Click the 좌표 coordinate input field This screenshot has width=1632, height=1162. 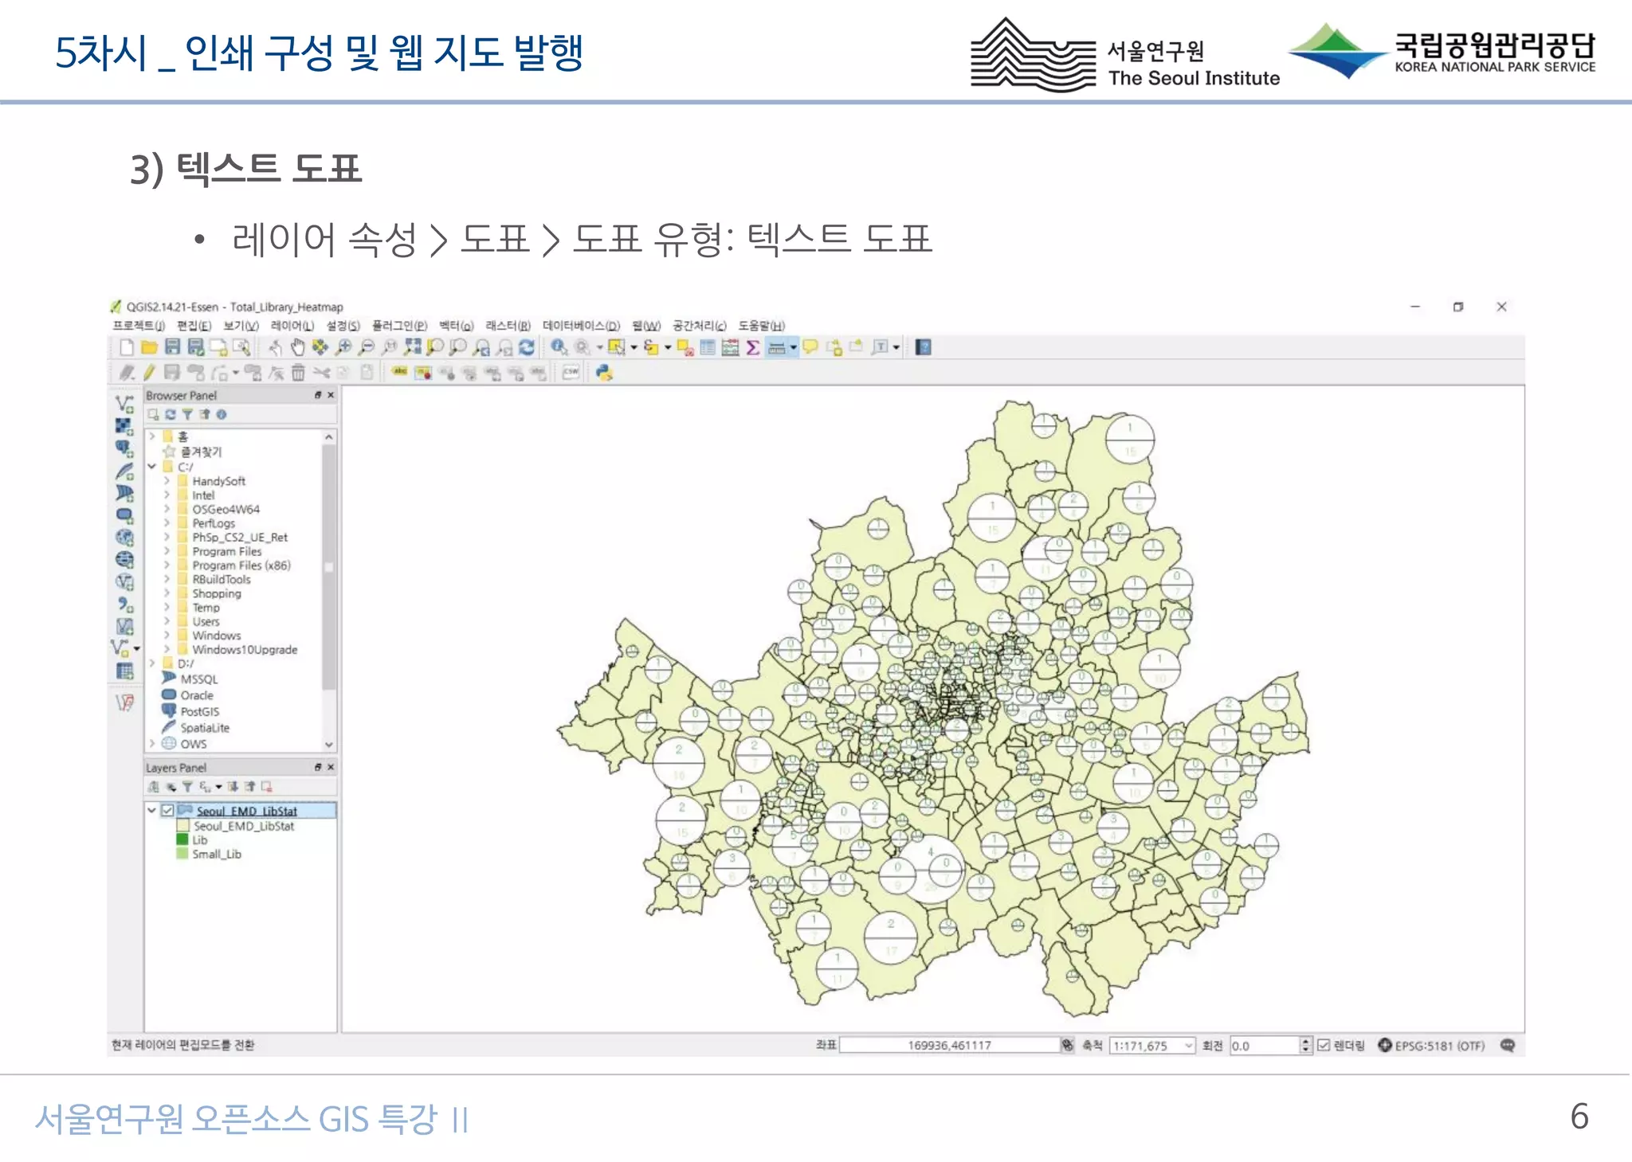click(949, 1045)
